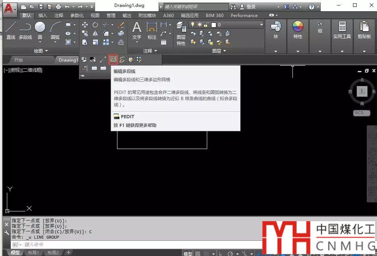The width and height of the screenshot is (377, 256).
Task: Click the Mirror tool icon
Action: click(95, 33)
